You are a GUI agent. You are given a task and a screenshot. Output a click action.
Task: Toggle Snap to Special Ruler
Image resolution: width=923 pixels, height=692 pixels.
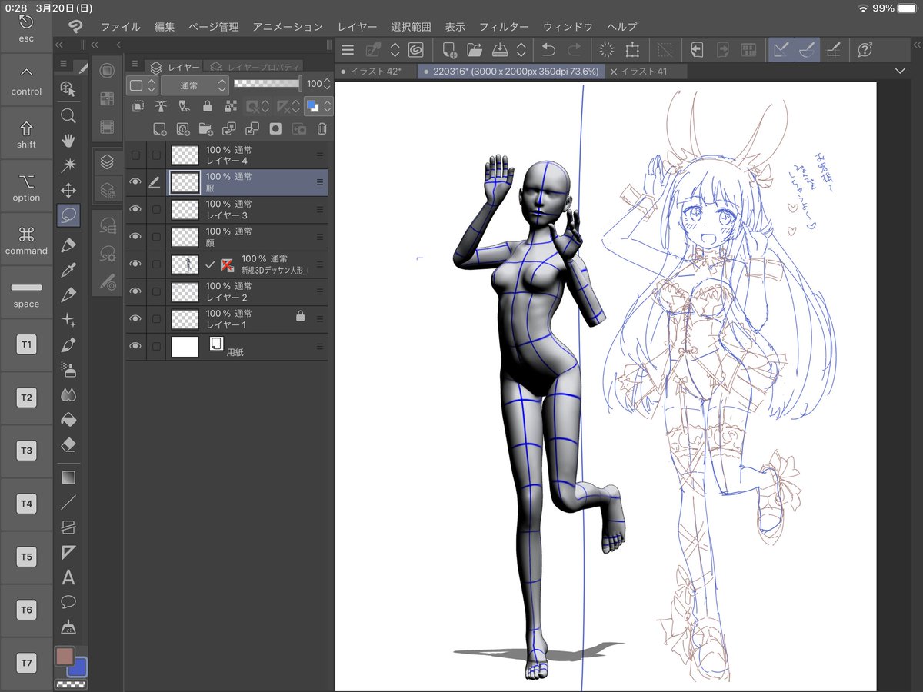pyautogui.click(x=807, y=50)
